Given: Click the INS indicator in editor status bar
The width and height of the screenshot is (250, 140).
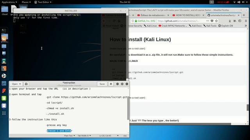Looking at the screenshot, I should coord(125,136).
